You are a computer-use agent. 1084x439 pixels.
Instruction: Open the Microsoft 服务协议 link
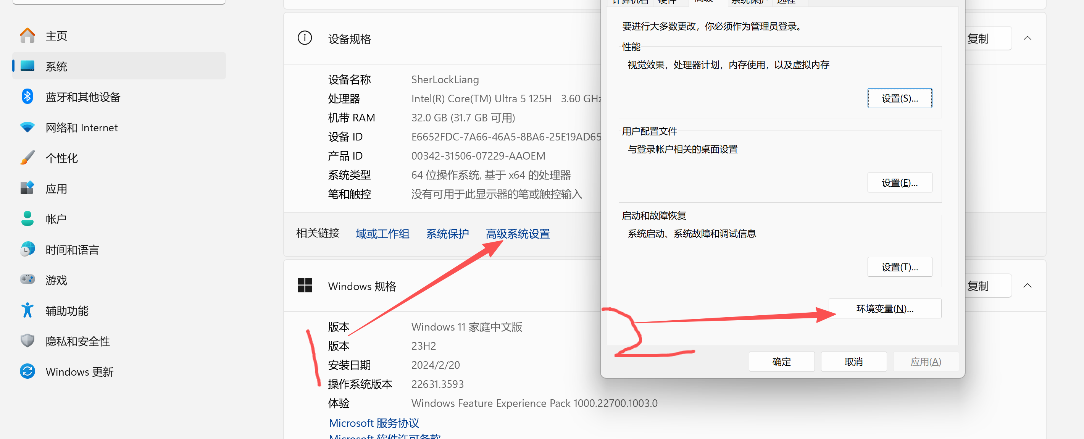point(374,423)
